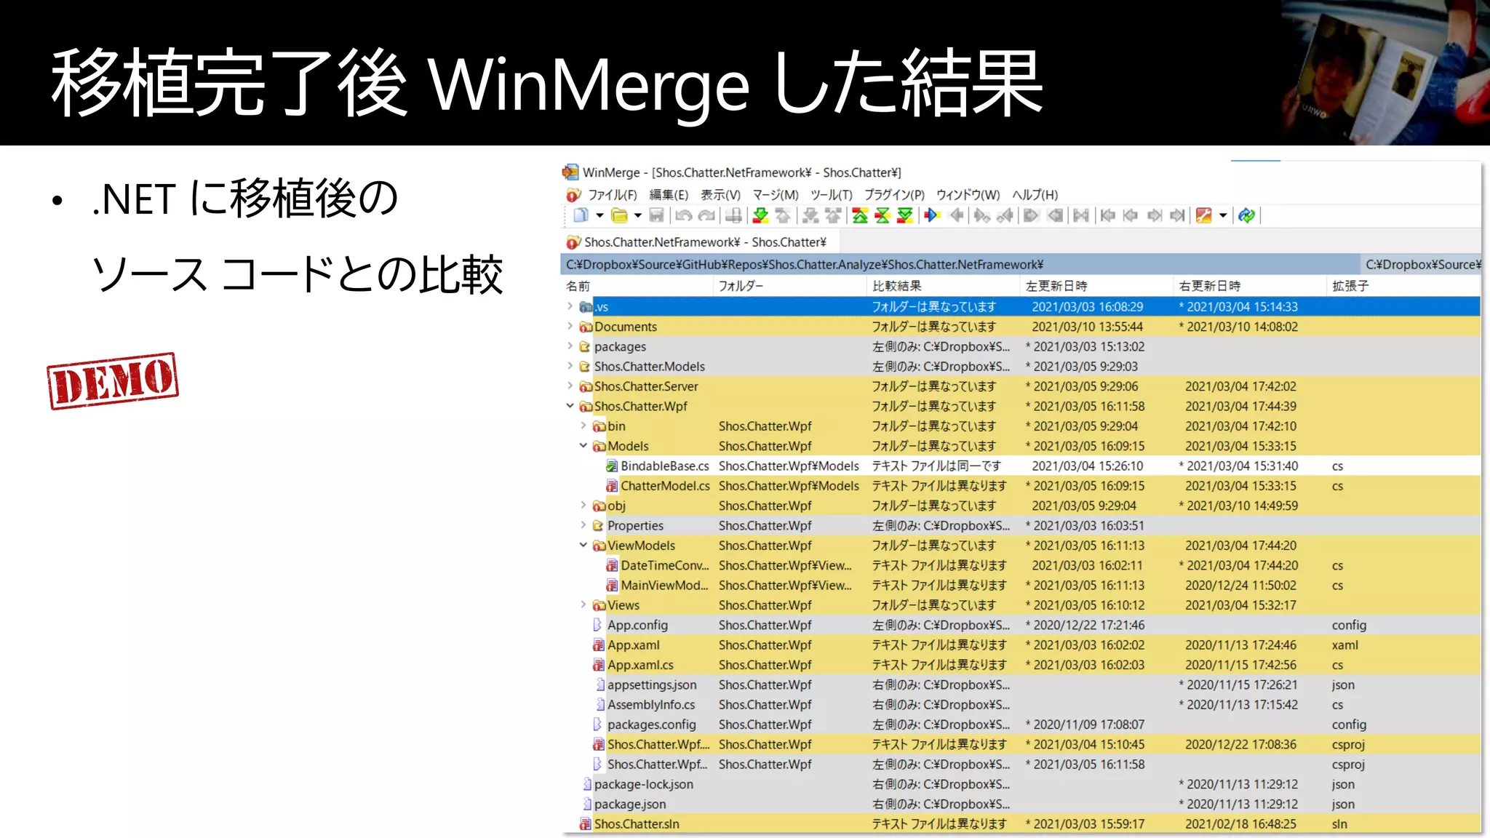Viewport: 1490px width, 838px height.
Task: Expand the Views folder node
Action: click(583, 604)
